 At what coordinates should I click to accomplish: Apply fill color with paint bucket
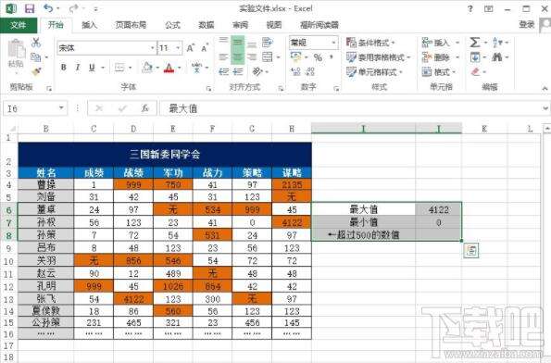(x=147, y=67)
